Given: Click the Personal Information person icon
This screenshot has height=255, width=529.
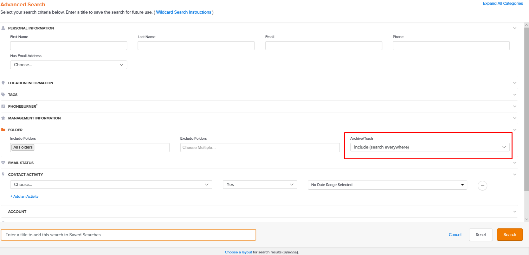Looking at the screenshot, I should click(x=3, y=28).
